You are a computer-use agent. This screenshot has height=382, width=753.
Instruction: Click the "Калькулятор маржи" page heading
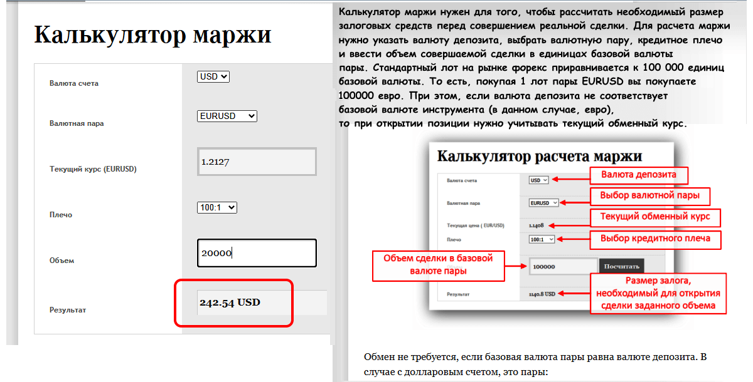pos(152,34)
